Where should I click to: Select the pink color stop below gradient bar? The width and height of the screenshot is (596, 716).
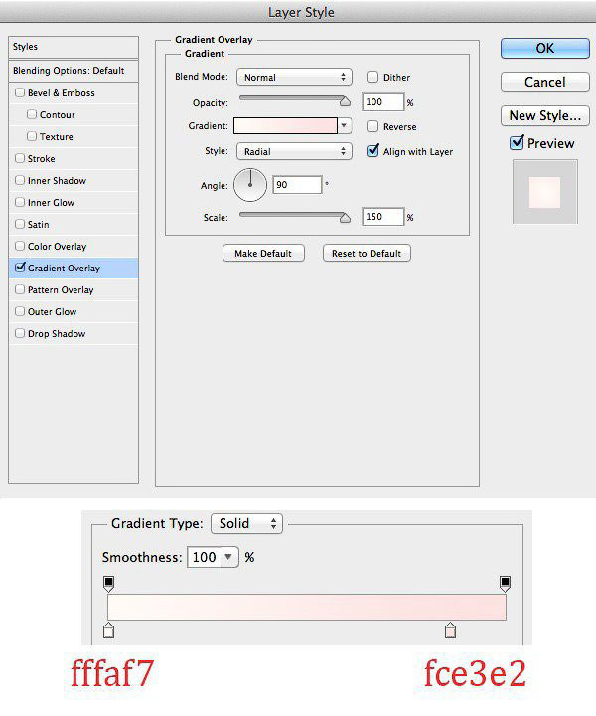450,630
